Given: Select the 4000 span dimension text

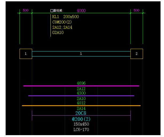Looking at the screenshot, I should (81, 11).
